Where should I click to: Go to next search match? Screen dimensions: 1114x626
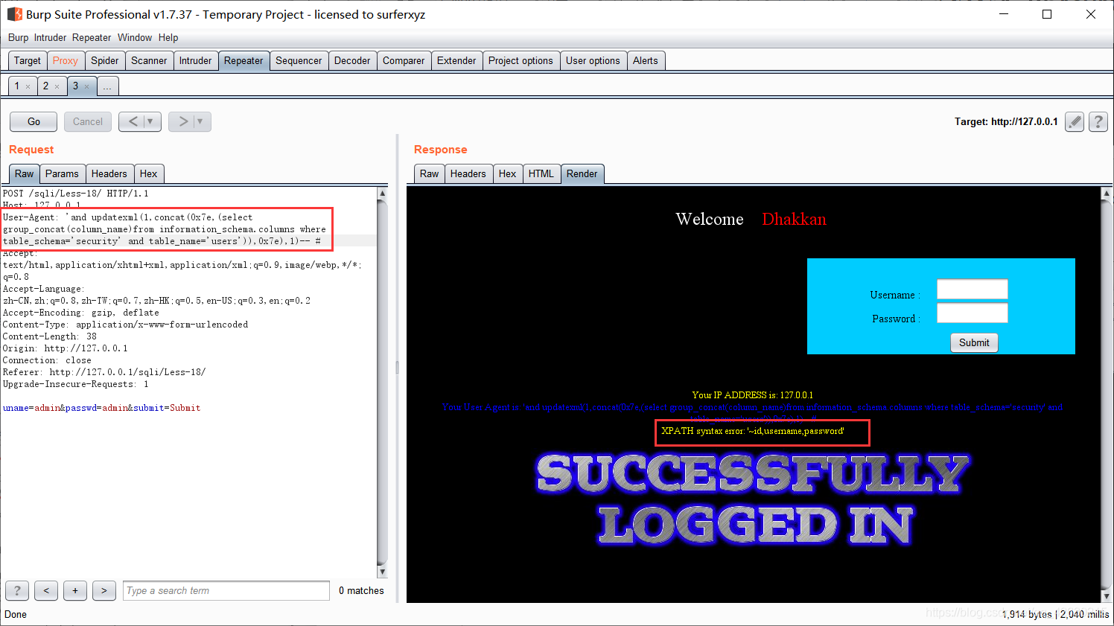(x=104, y=590)
